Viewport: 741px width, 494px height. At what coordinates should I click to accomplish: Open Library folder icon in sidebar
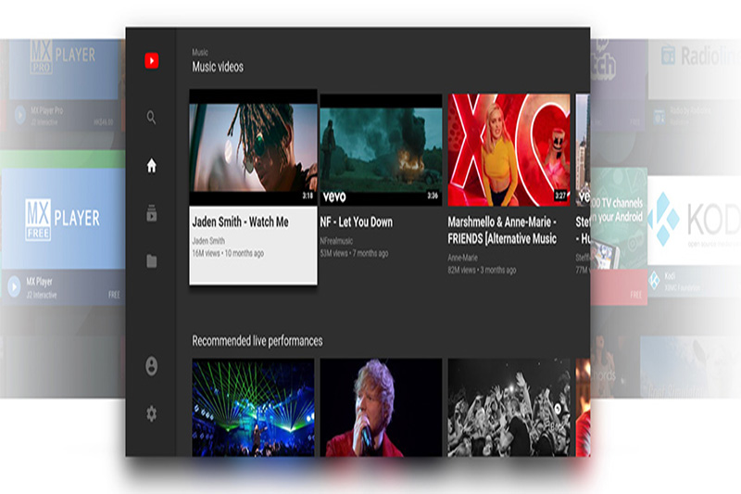click(152, 261)
